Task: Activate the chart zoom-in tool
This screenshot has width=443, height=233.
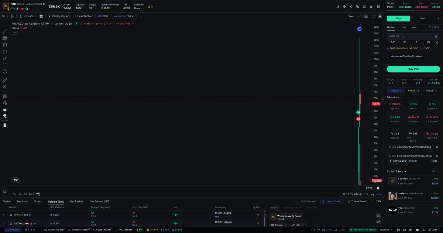Action: point(5,87)
